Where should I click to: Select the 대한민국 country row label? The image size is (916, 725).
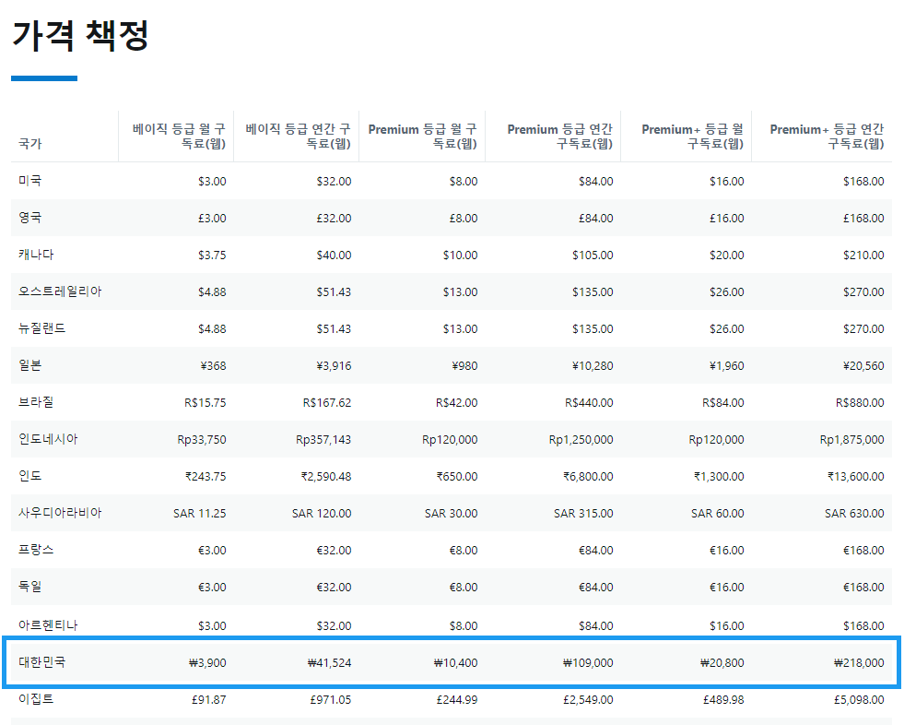click(42, 662)
